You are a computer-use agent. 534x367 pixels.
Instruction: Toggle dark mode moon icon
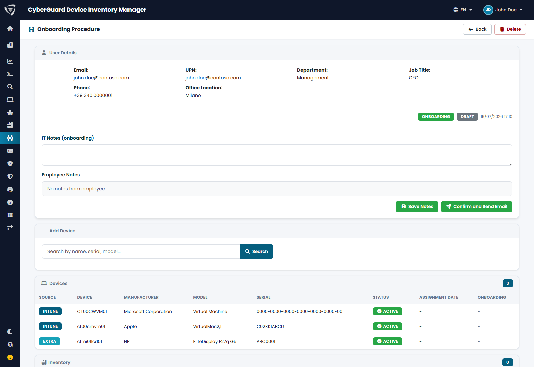(10, 332)
